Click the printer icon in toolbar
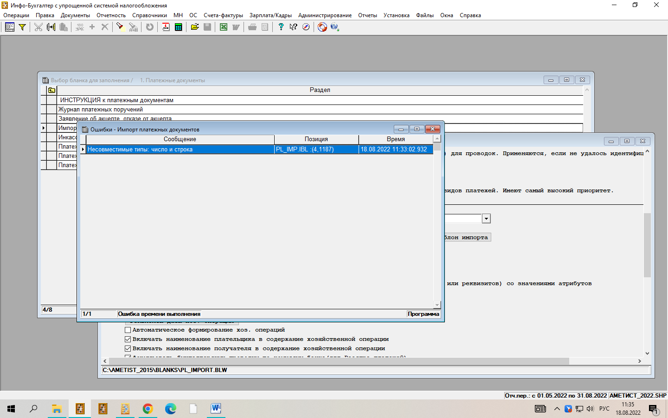668x418 pixels. coord(252,27)
